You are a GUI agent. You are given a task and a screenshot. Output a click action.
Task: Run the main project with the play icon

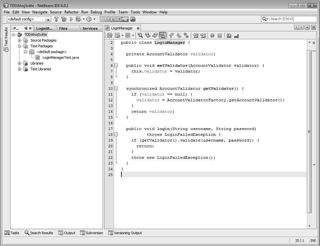(71, 19)
